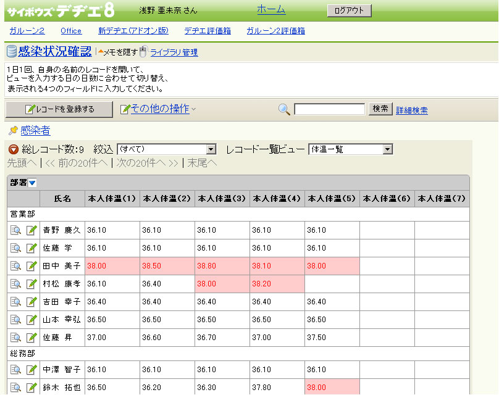Expand the 絞込 filter dropdown

click(211, 149)
